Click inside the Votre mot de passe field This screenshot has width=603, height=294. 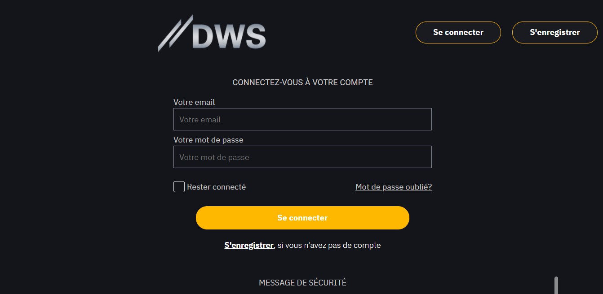[x=302, y=157]
